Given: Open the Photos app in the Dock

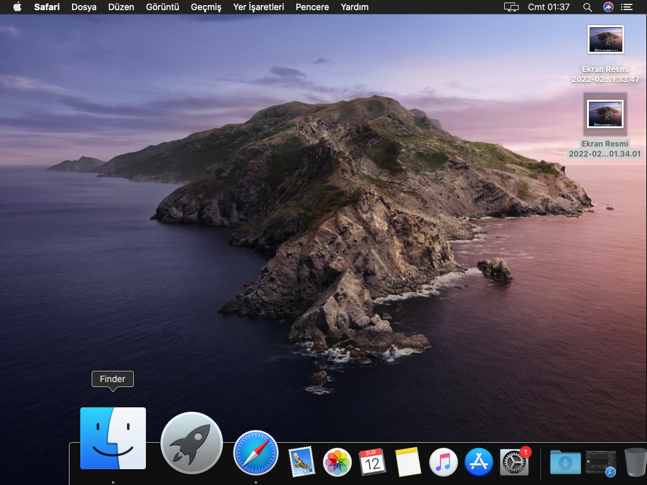Looking at the screenshot, I should pos(337,463).
